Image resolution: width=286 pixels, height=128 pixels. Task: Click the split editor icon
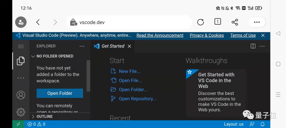click(x=253, y=46)
